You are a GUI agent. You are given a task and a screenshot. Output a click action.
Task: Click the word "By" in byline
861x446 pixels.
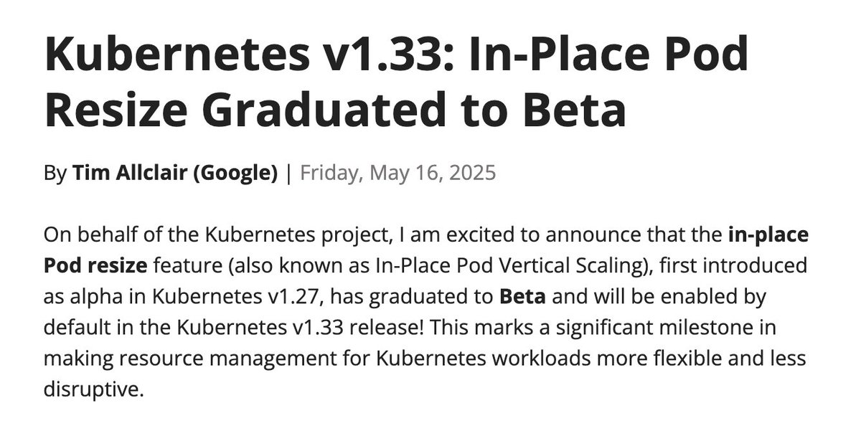click(55, 174)
